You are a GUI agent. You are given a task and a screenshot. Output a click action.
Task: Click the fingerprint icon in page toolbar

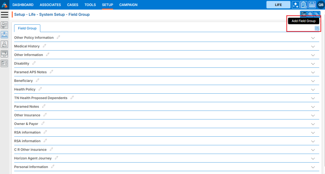pyautogui.click(x=310, y=14)
